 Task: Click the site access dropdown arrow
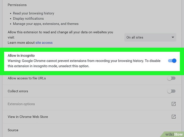click(x=173, y=37)
